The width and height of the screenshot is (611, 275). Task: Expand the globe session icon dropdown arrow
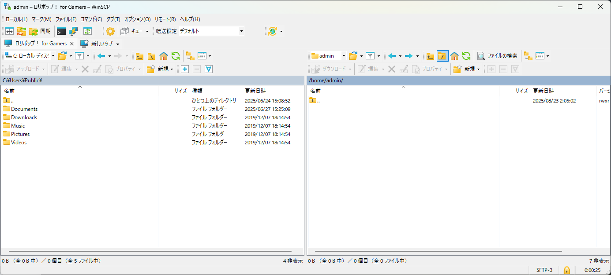(281, 31)
